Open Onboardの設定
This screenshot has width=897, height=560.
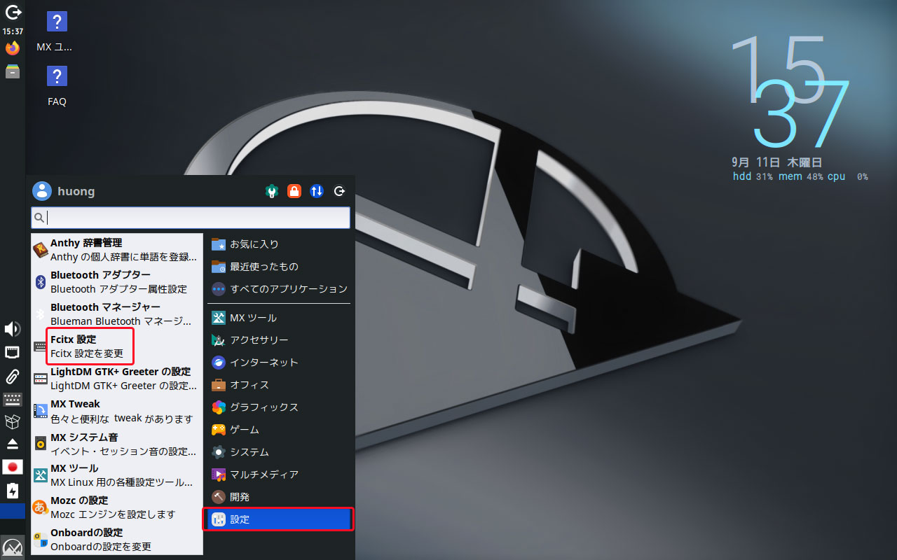click(x=117, y=540)
